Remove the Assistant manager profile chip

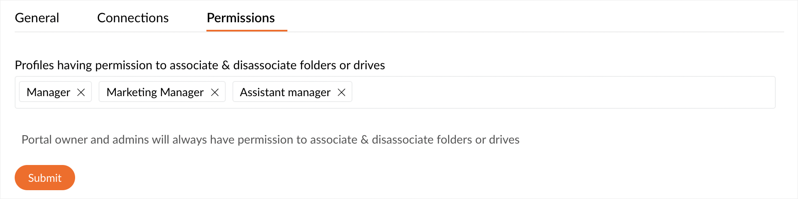[342, 92]
